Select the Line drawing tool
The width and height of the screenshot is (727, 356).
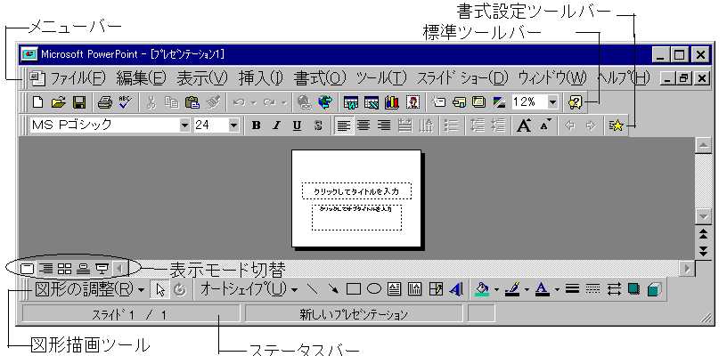314,290
